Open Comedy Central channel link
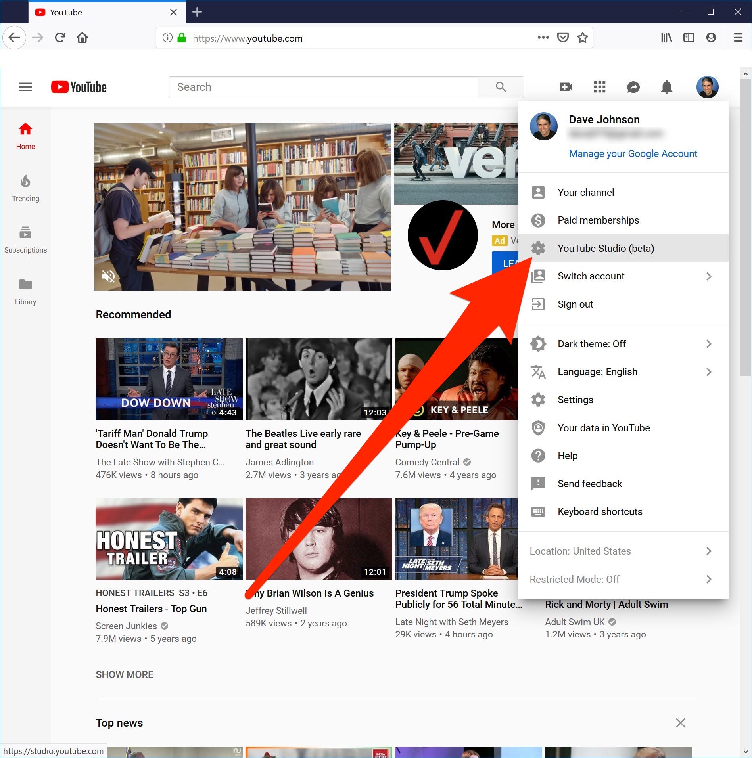The image size is (752, 758). (x=427, y=462)
